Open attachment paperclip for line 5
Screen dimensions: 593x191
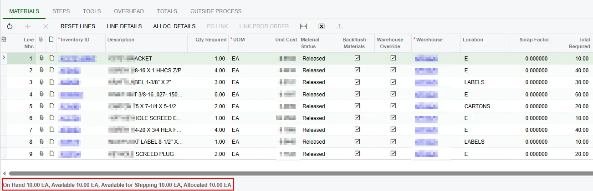(41, 106)
